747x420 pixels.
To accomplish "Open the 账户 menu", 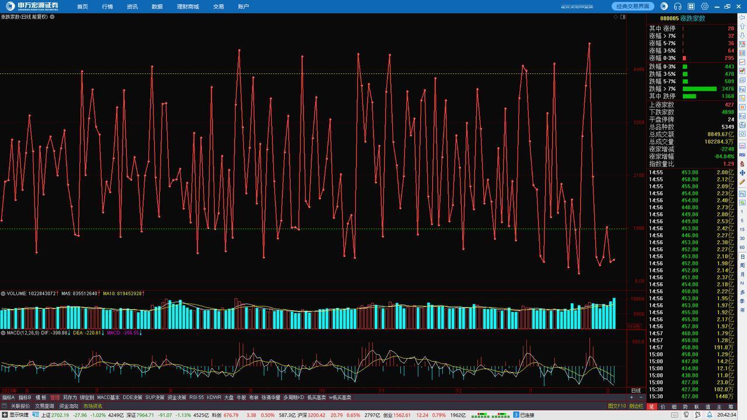I will [x=243, y=6].
